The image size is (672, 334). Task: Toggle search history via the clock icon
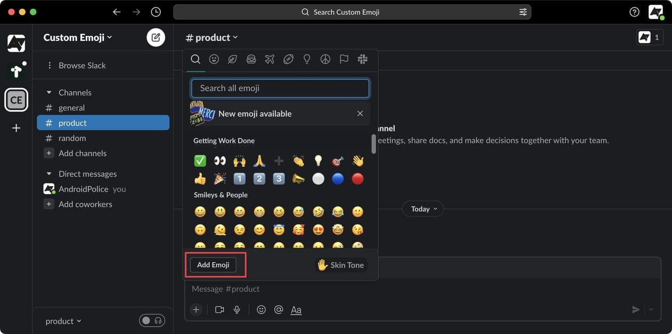coord(156,11)
